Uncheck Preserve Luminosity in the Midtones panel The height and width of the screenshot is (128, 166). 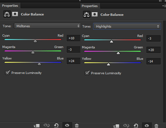pyautogui.click(x=7, y=73)
